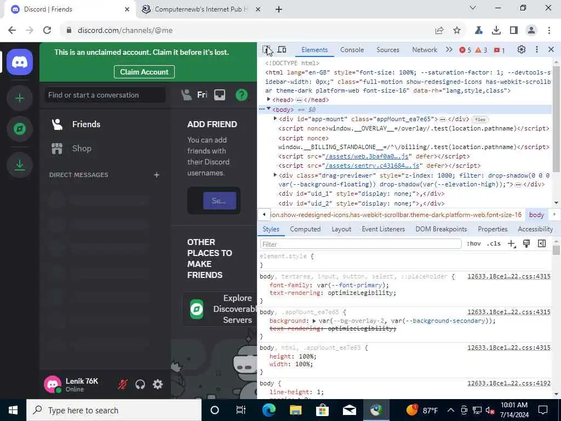This screenshot has width=561, height=421.
Task: Click the warnings count triangle badge
Action: click(481, 50)
